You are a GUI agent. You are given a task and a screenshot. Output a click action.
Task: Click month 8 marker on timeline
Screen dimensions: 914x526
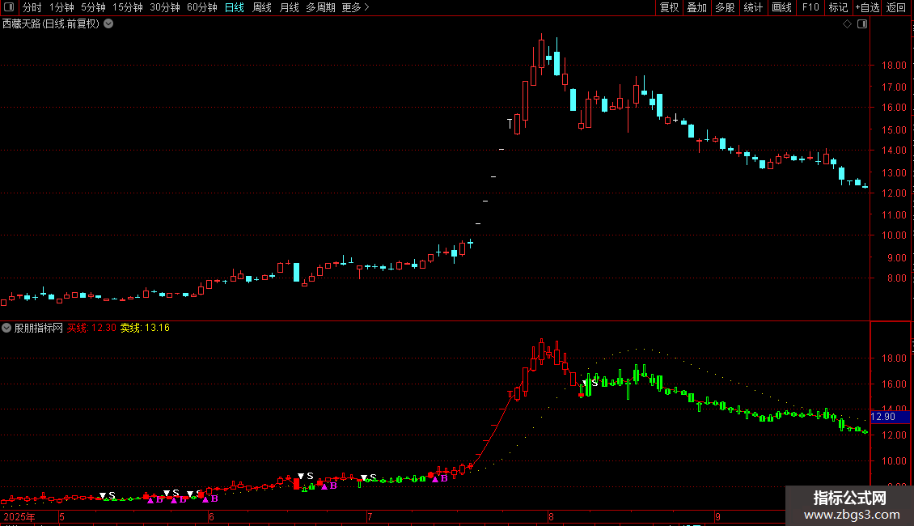tap(551, 516)
